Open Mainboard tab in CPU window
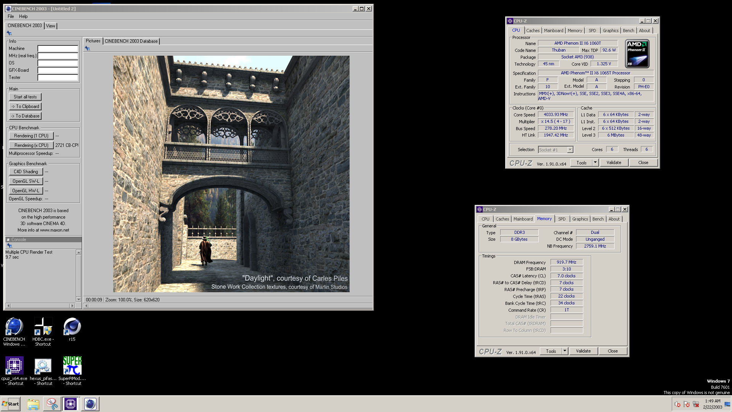This screenshot has width=732, height=412. (x=554, y=31)
